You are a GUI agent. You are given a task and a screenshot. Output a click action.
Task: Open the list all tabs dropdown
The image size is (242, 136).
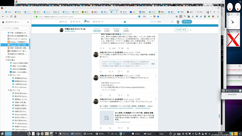(x=218, y=12)
